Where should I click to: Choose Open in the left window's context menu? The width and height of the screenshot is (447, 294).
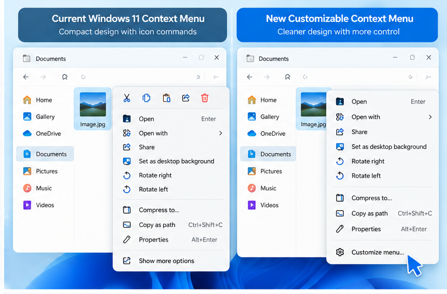click(x=171, y=119)
